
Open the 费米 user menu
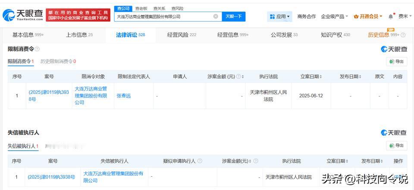(x=405, y=17)
